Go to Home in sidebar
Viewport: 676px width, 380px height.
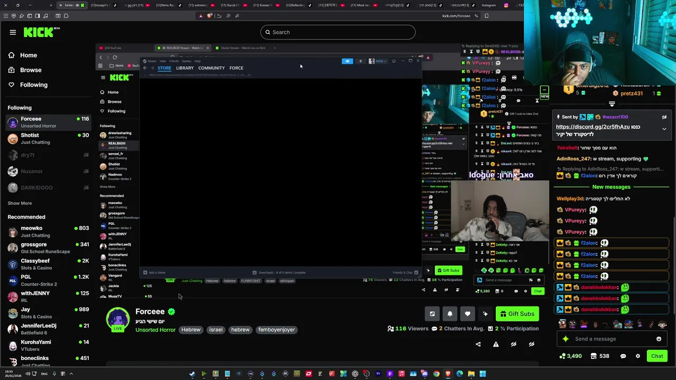pos(22,55)
